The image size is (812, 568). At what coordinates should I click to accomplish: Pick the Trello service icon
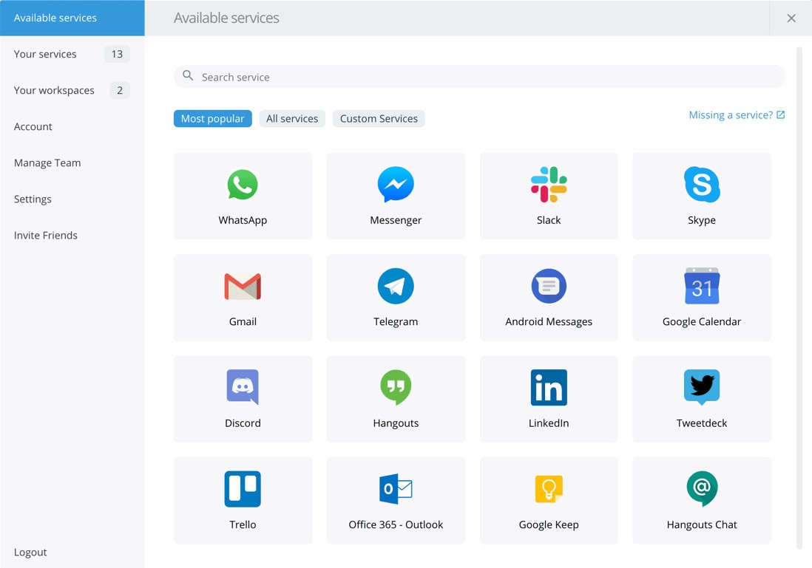(x=243, y=489)
